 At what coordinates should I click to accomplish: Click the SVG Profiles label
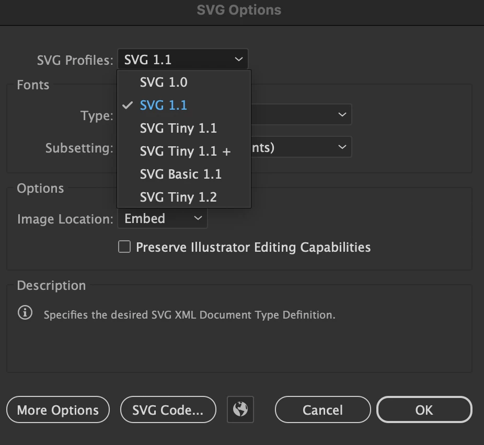pos(75,60)
